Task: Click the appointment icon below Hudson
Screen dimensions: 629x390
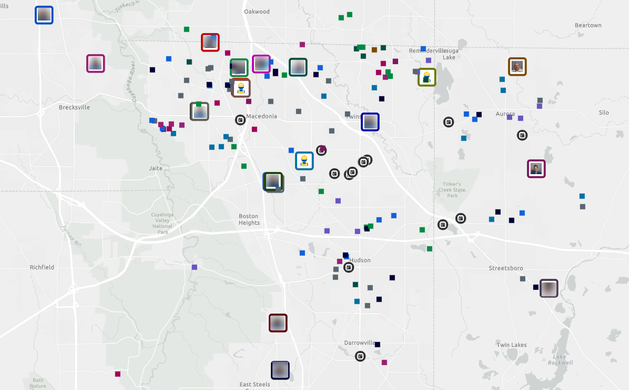Action: click(x=349, y=267)
